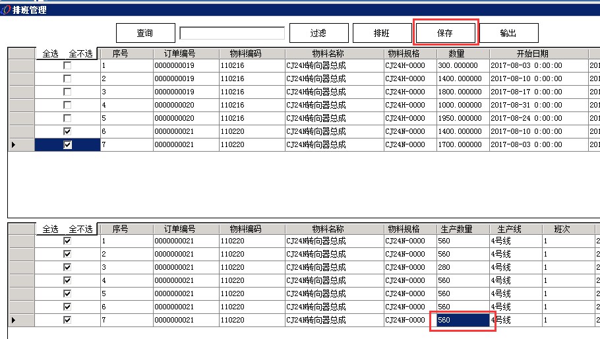Save changes with 保存 button

[x=445, y=33]
